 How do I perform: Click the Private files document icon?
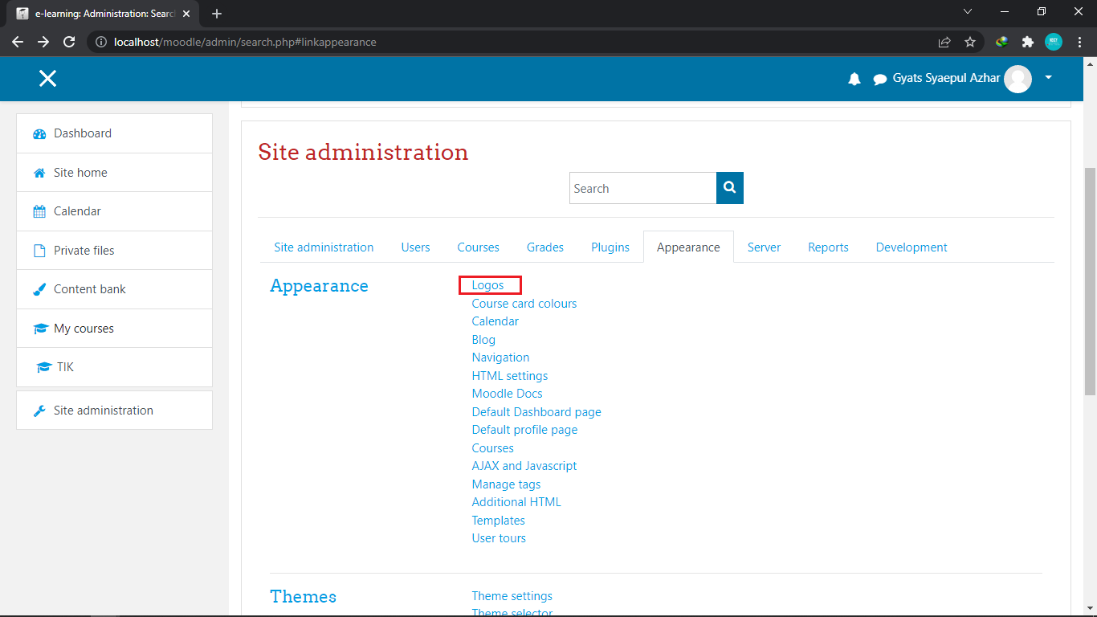(x=39, y=251)
